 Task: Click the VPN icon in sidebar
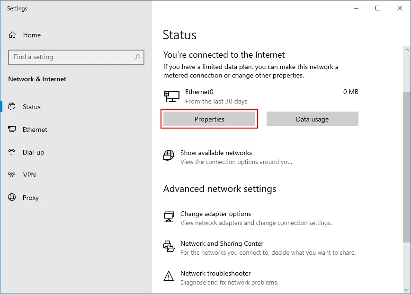coord(12,175)
